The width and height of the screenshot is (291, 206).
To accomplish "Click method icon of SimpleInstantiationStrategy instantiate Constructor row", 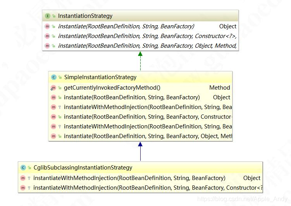I will click(53, 117).
